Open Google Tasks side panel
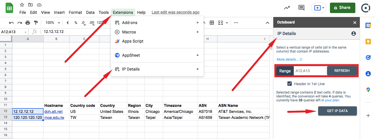This screenshot has width=375, height=139. coord(368,57)
